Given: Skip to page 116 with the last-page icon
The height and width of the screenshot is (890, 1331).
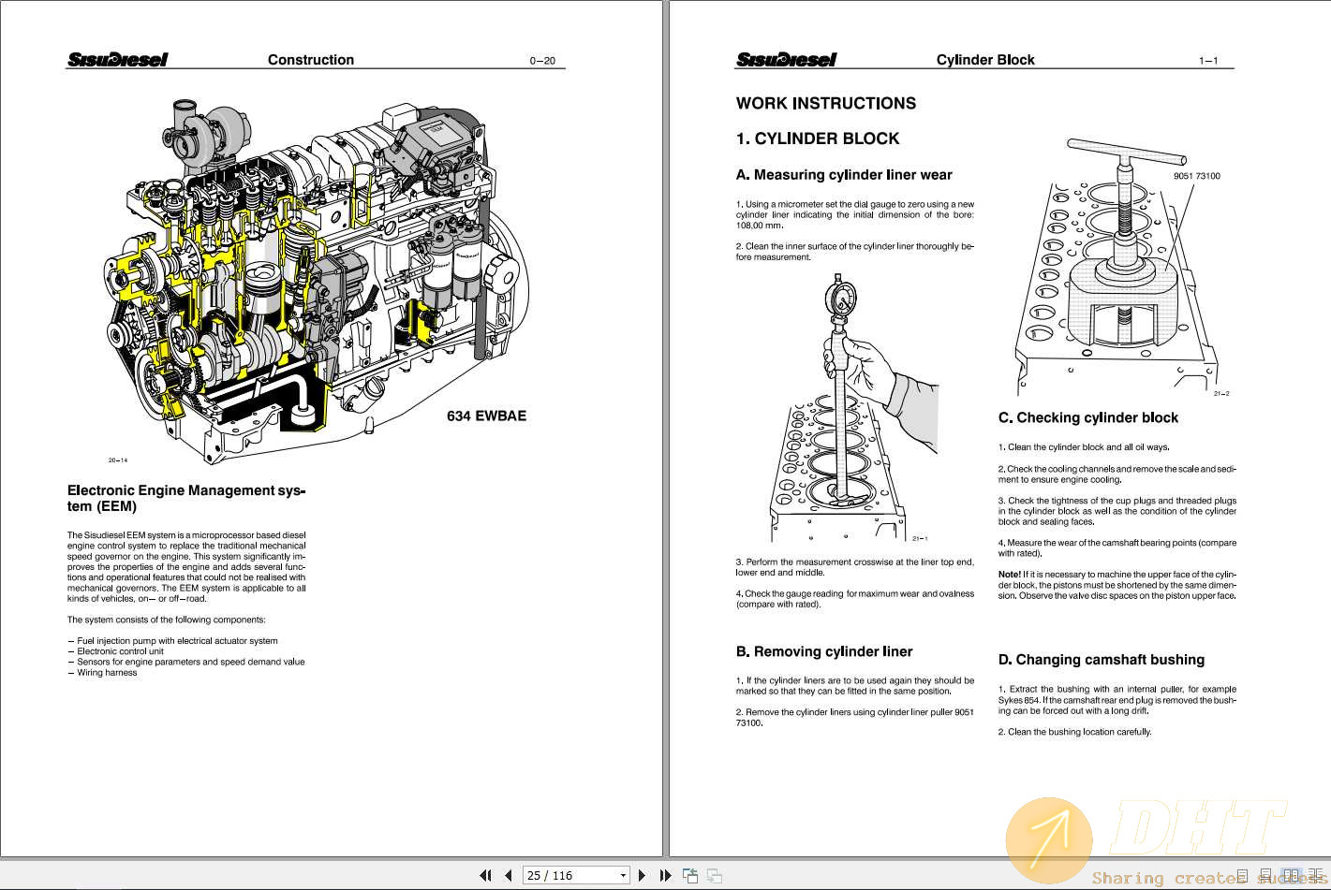Looking at the screenshot, I should (666, 875).
